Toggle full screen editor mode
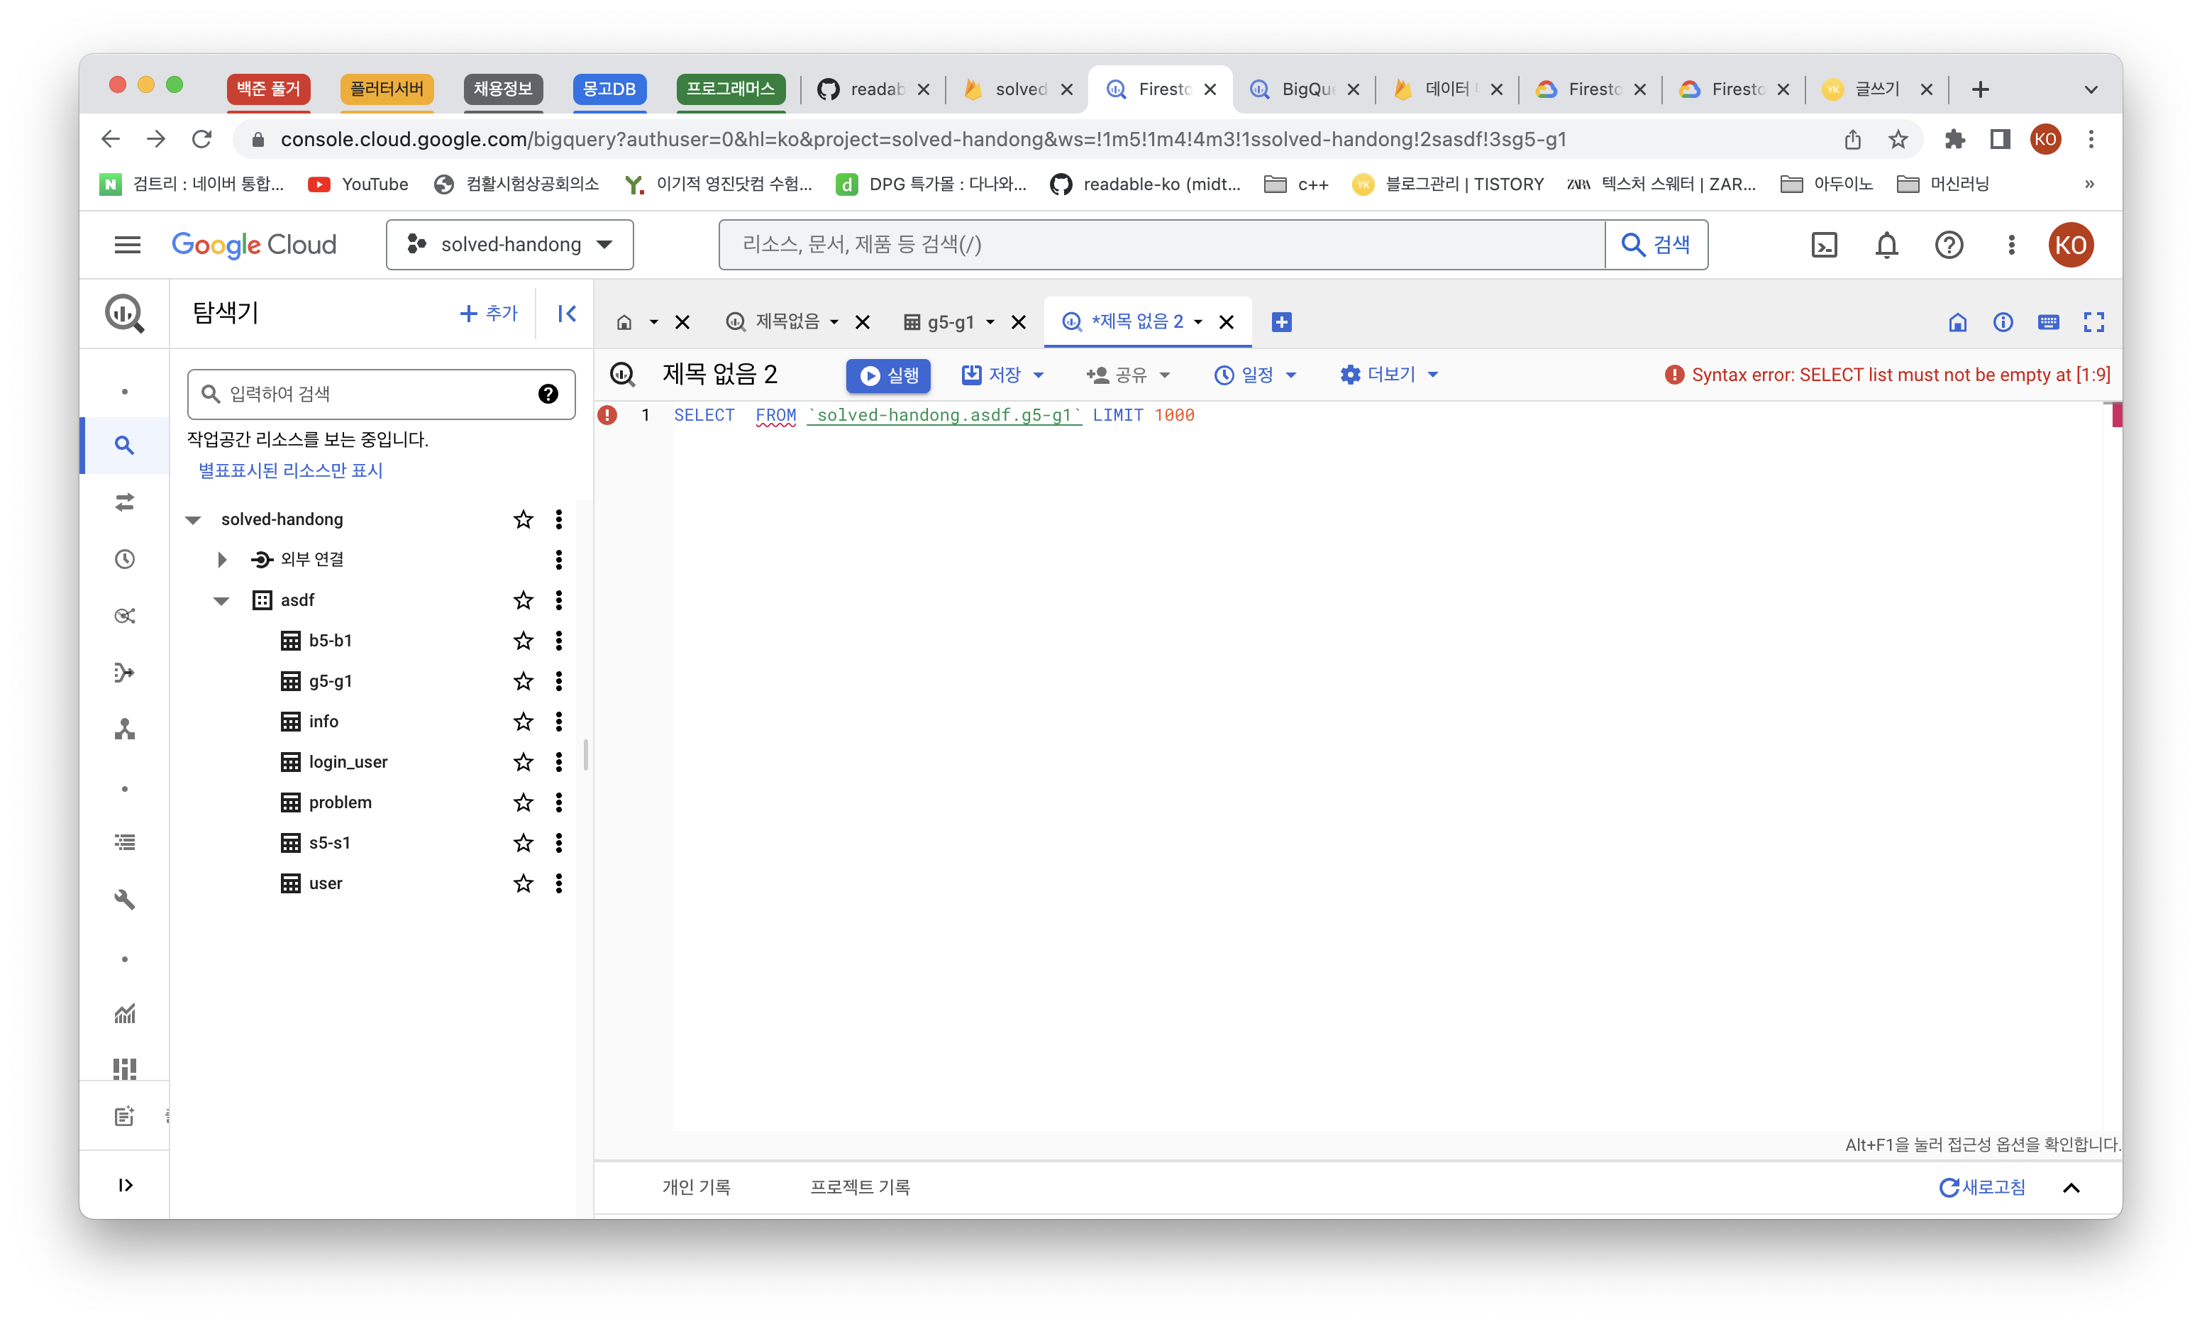The width and height of the screenshot is (2202, 1324). 2093,322
